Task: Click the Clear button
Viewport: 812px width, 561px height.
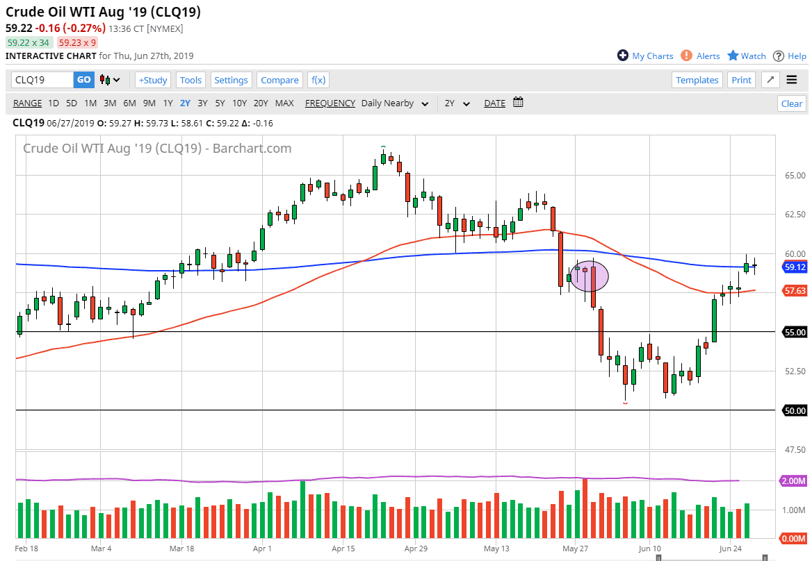Action: pos(792,103)
